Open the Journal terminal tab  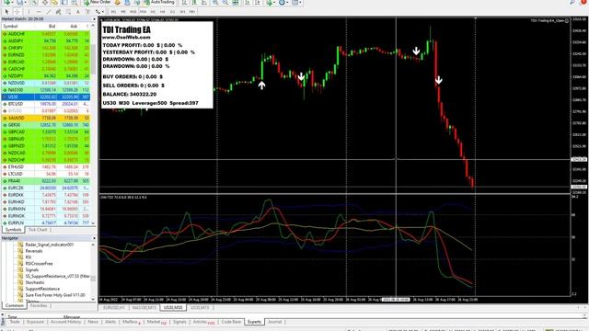[x=274, y=322]
